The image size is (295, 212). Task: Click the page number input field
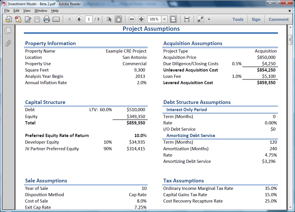coord(89,19)
